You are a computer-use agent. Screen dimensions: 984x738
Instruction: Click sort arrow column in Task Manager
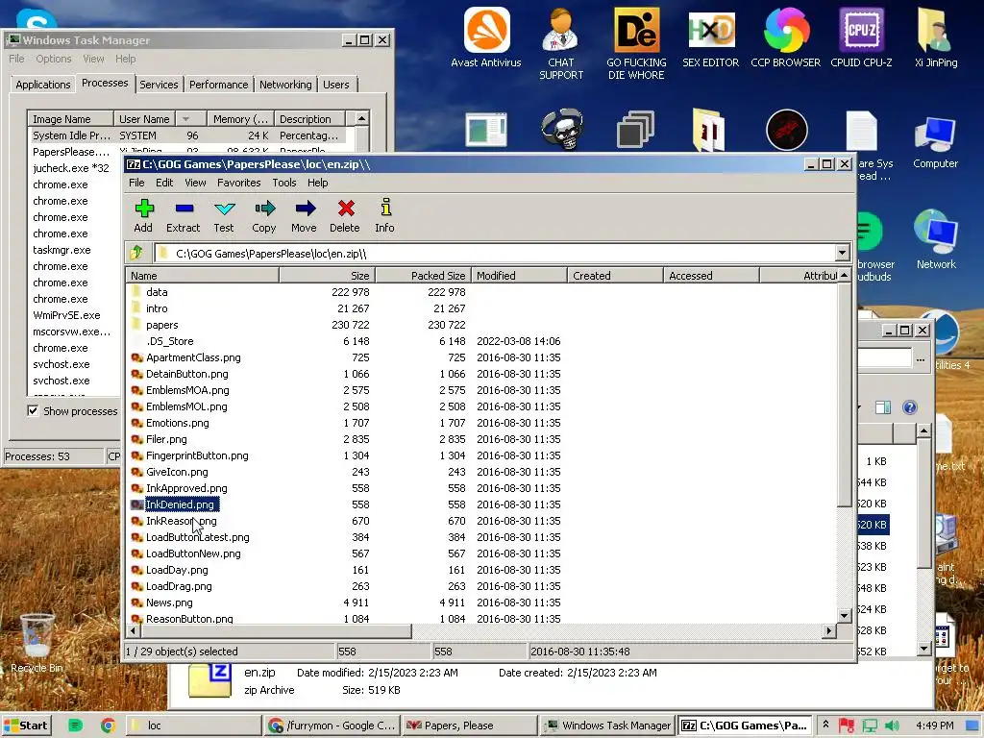pyautogui.click(x=191, y=118)
